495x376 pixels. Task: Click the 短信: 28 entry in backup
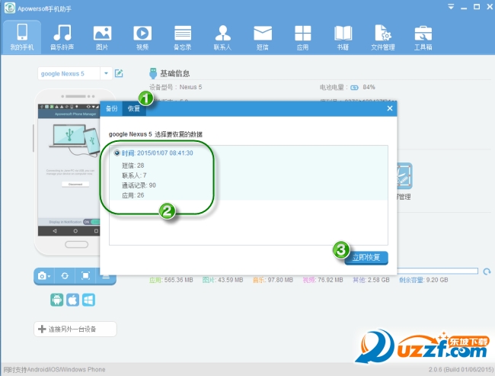click(133, 166)
